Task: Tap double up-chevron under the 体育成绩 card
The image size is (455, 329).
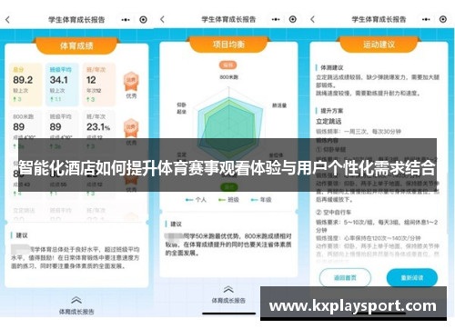Action: point(76,300)
